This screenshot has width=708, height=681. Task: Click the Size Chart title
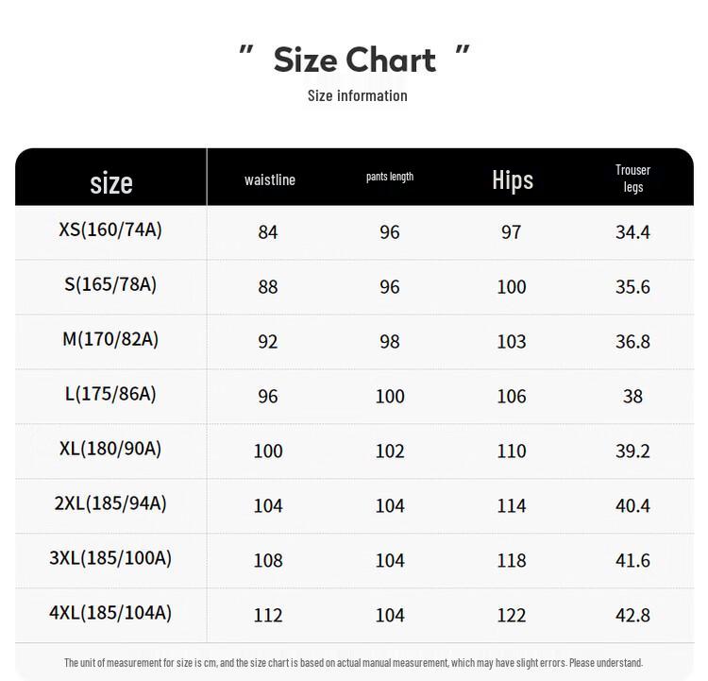point(355,60)
